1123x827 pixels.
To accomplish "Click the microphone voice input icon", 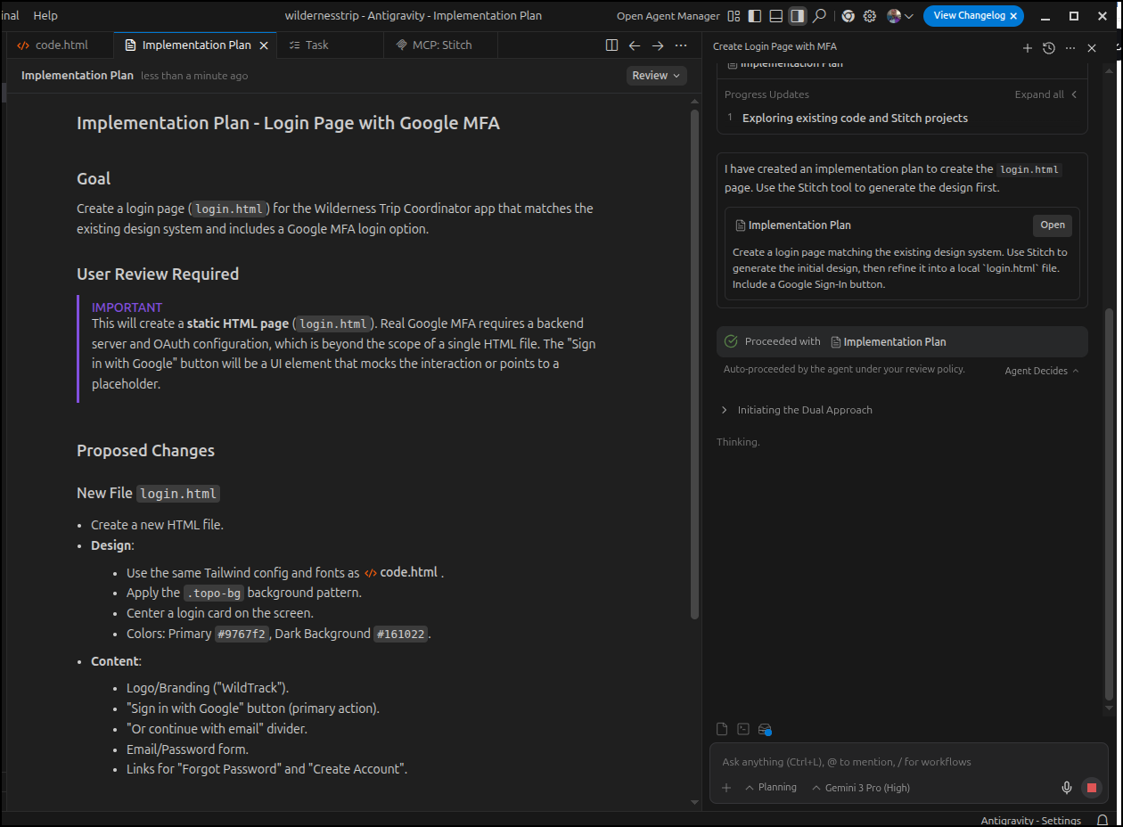I will pyautogui.click(x=1066, y=788).
